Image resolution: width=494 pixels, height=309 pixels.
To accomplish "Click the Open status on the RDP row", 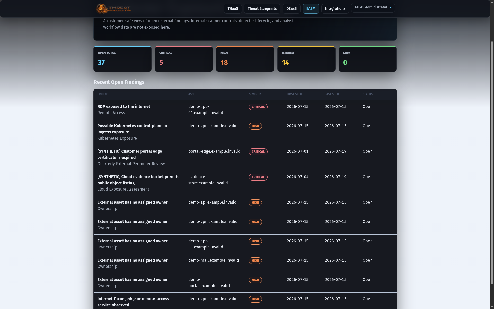I will tap(367, 107).
